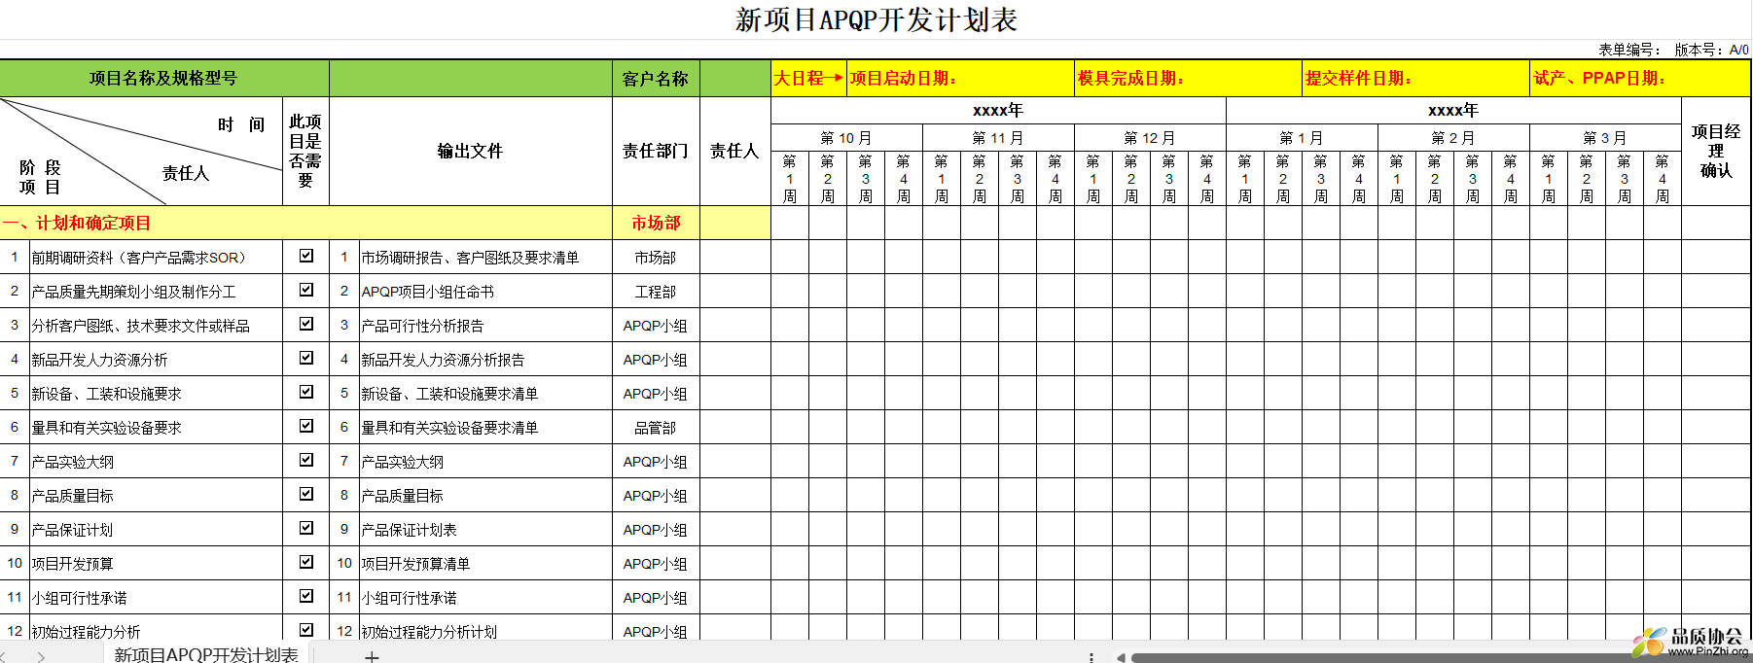Toggle the checkbox for 产品保证计划 row
Viewport: 1753px width, 663px height.
(306, 528)
